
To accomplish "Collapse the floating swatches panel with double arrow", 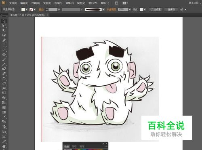I will point(103,143).
